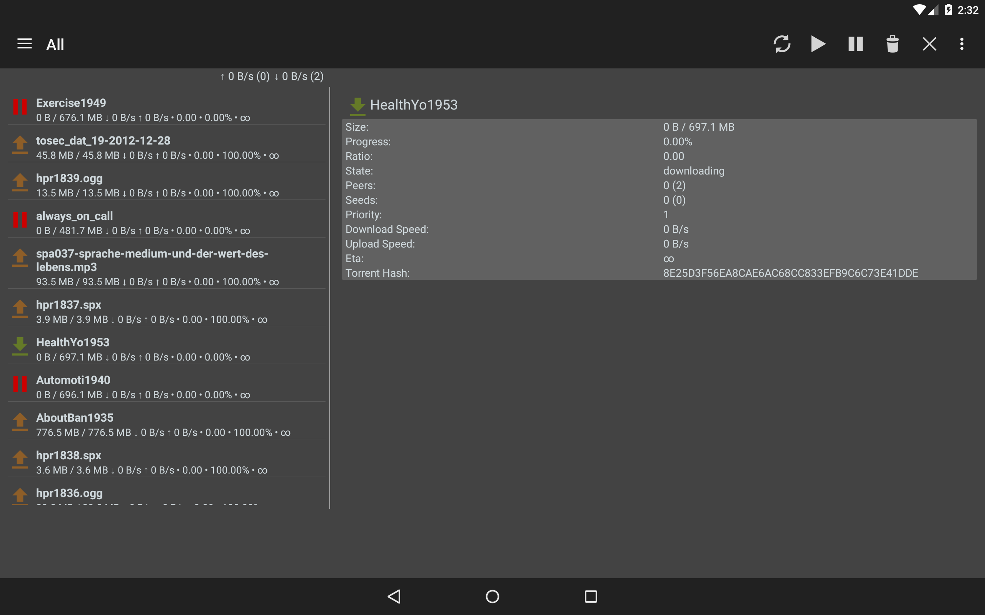Image resolution: width=985 pixels, height=615 pixels.
Task: Select the spa037-sprache-medium mp3 torrent
Action: [167, 266]
